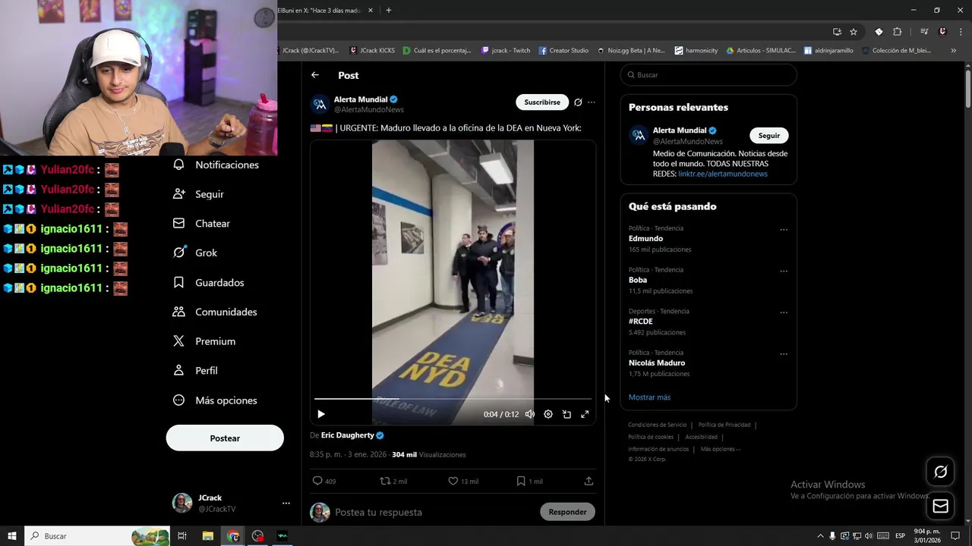Like the post with 13 mil likes
Viewport: 972px width, 546px height.
pos(453,481)
